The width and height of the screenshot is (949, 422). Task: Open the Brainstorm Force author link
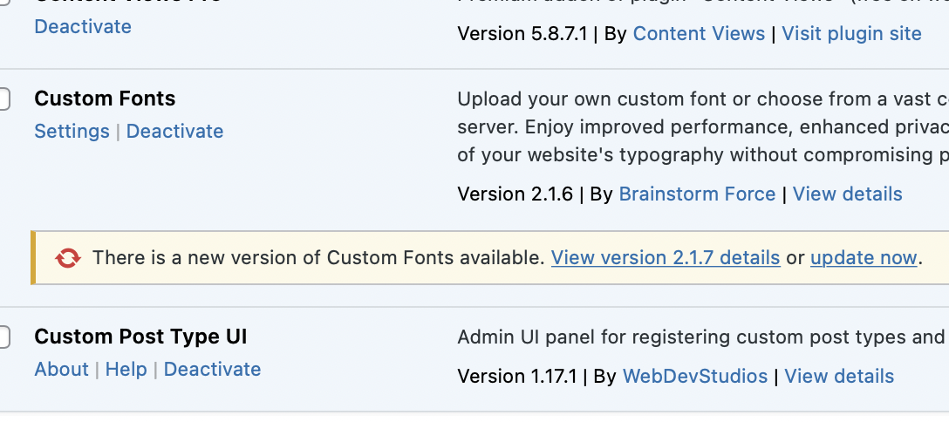(697, 194)
